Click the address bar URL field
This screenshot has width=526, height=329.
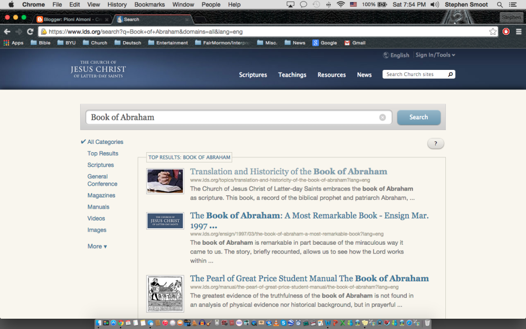[x=267, y=31]
